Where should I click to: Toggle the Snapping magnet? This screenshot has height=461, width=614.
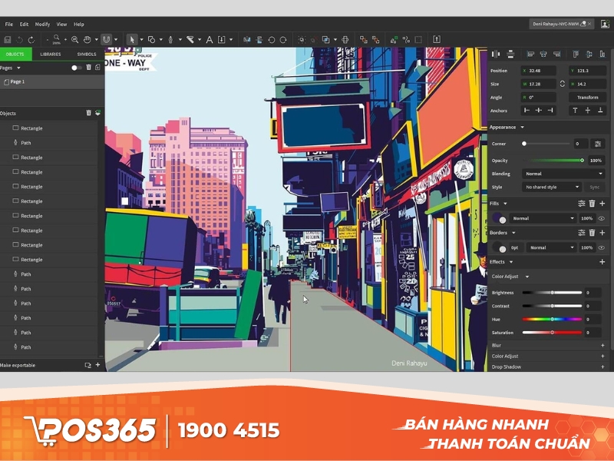tap(106, 39)
